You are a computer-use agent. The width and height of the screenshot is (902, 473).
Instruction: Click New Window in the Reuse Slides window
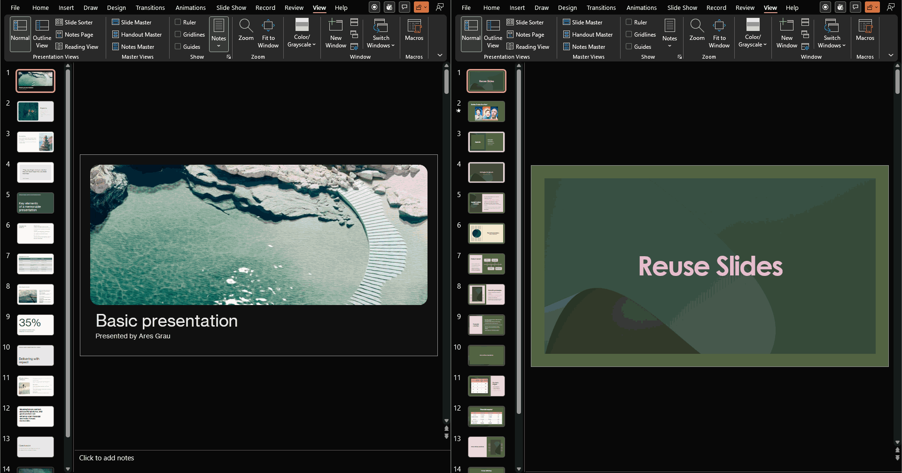[x=786, y=34]
